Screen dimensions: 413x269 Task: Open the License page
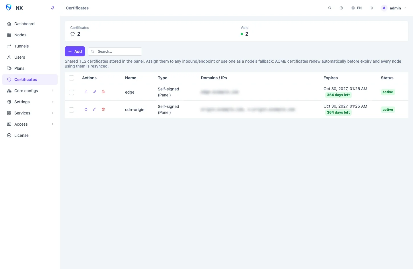point(30,135)
